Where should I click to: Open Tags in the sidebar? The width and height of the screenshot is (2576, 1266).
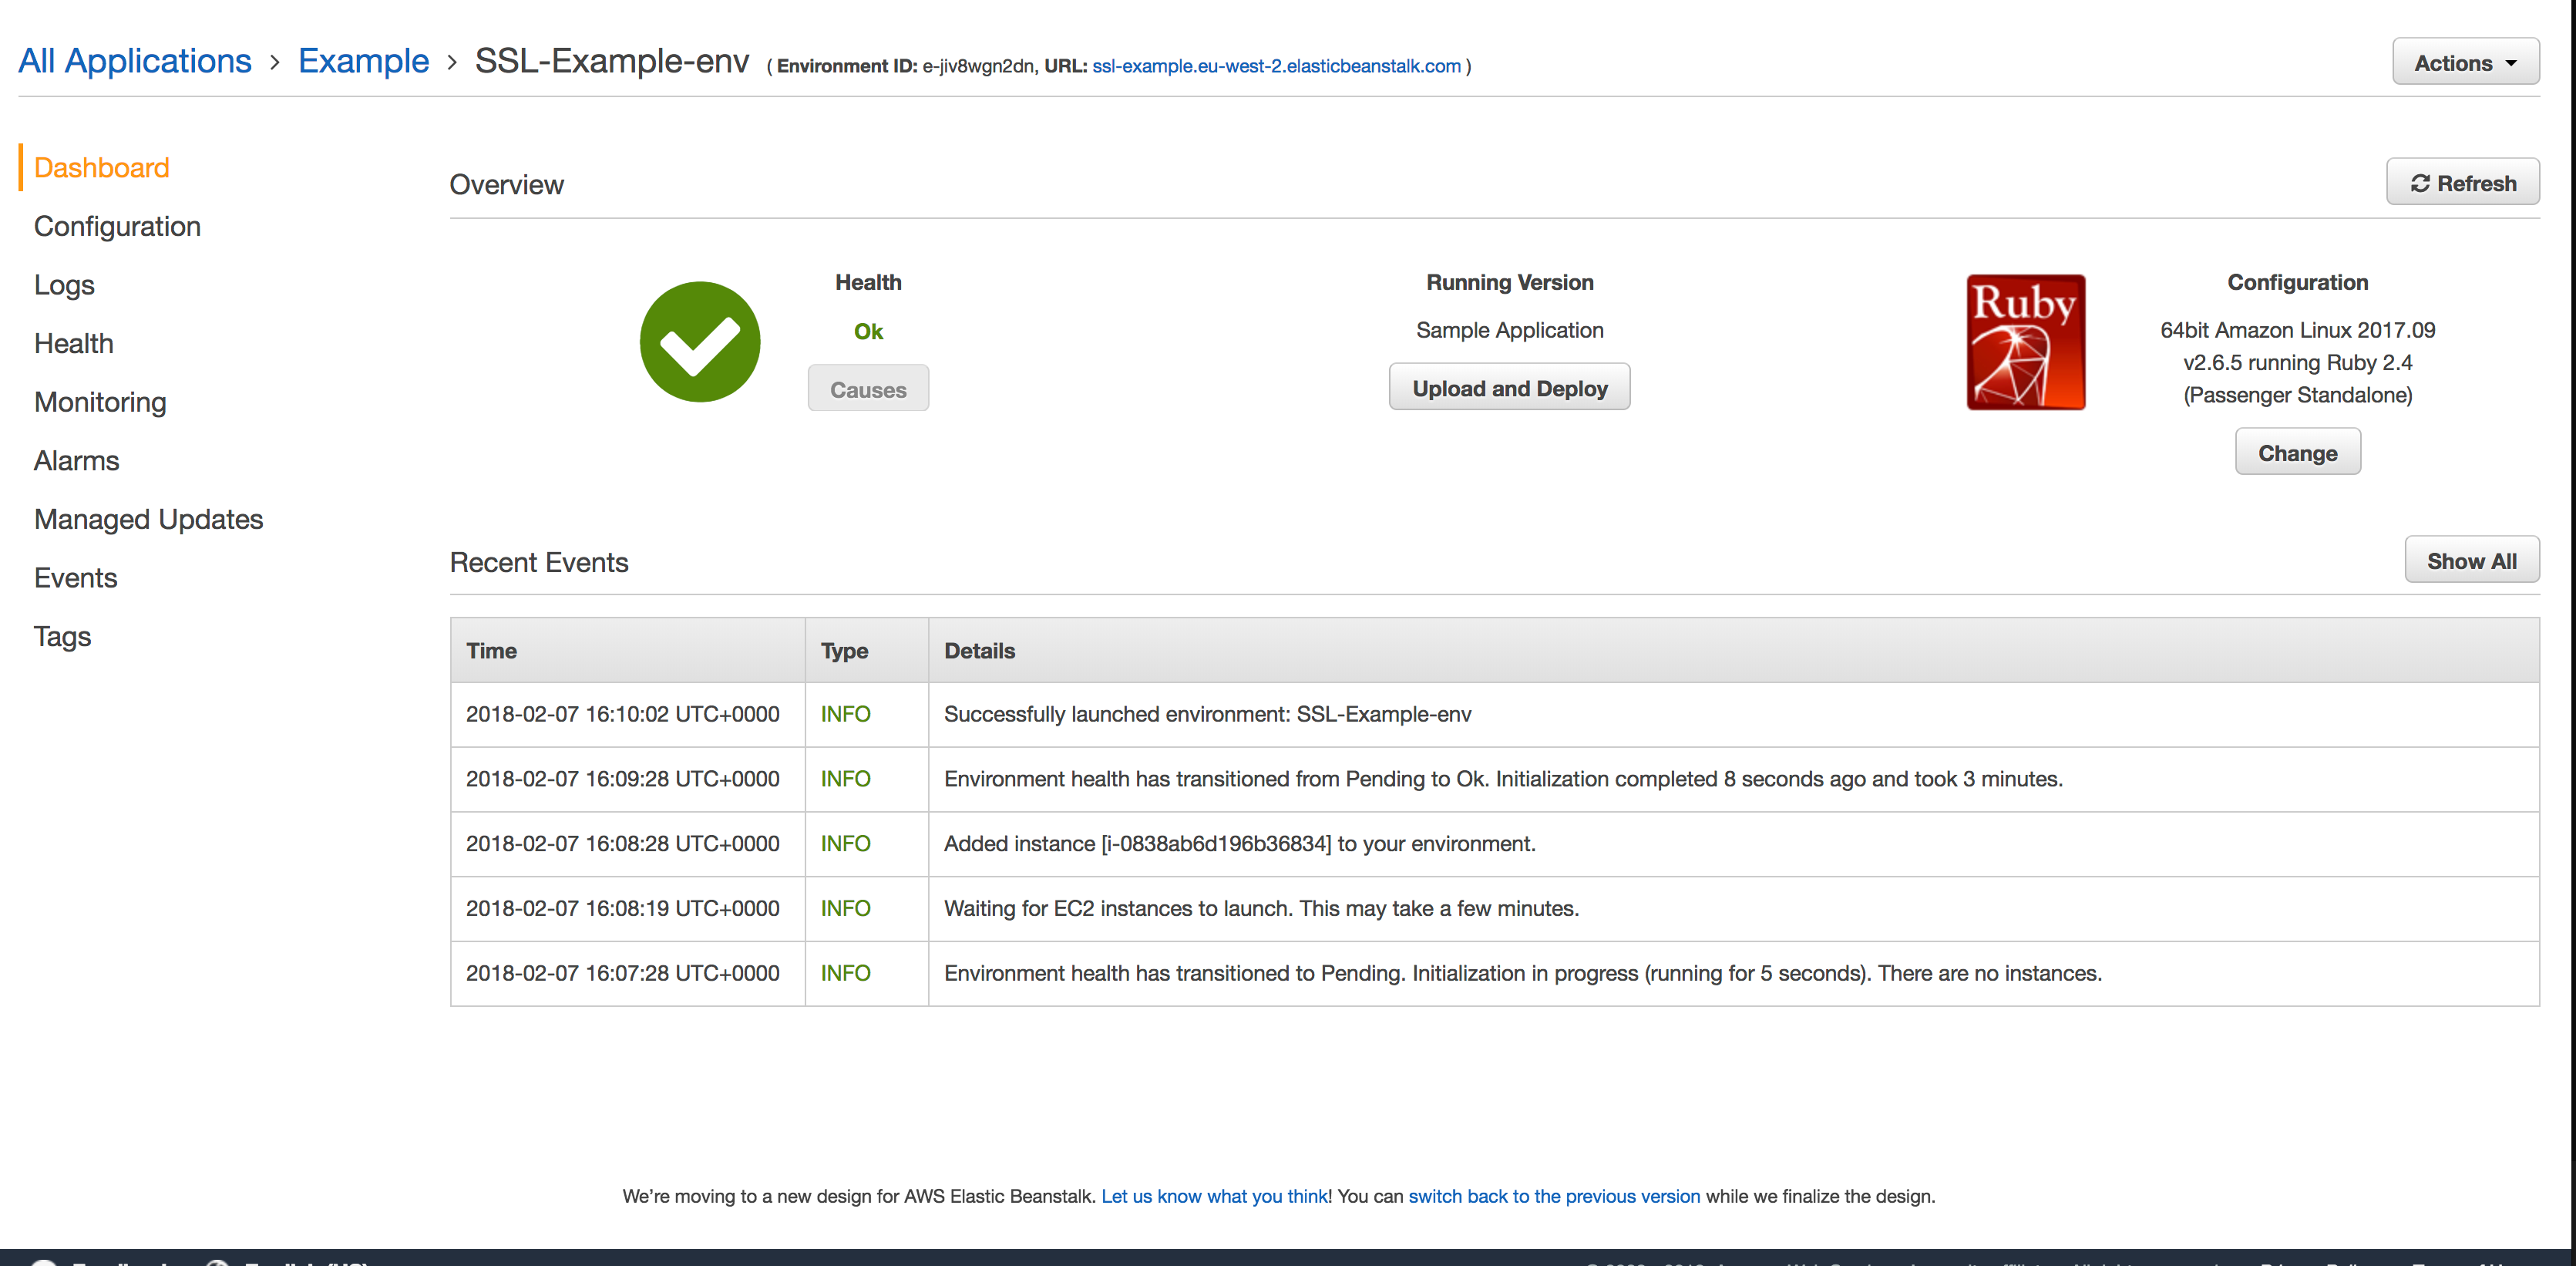(62, 637)
